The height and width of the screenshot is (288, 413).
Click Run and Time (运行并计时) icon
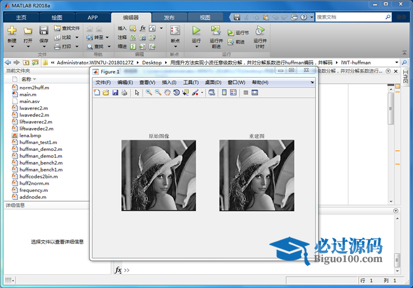pos(260,31)
